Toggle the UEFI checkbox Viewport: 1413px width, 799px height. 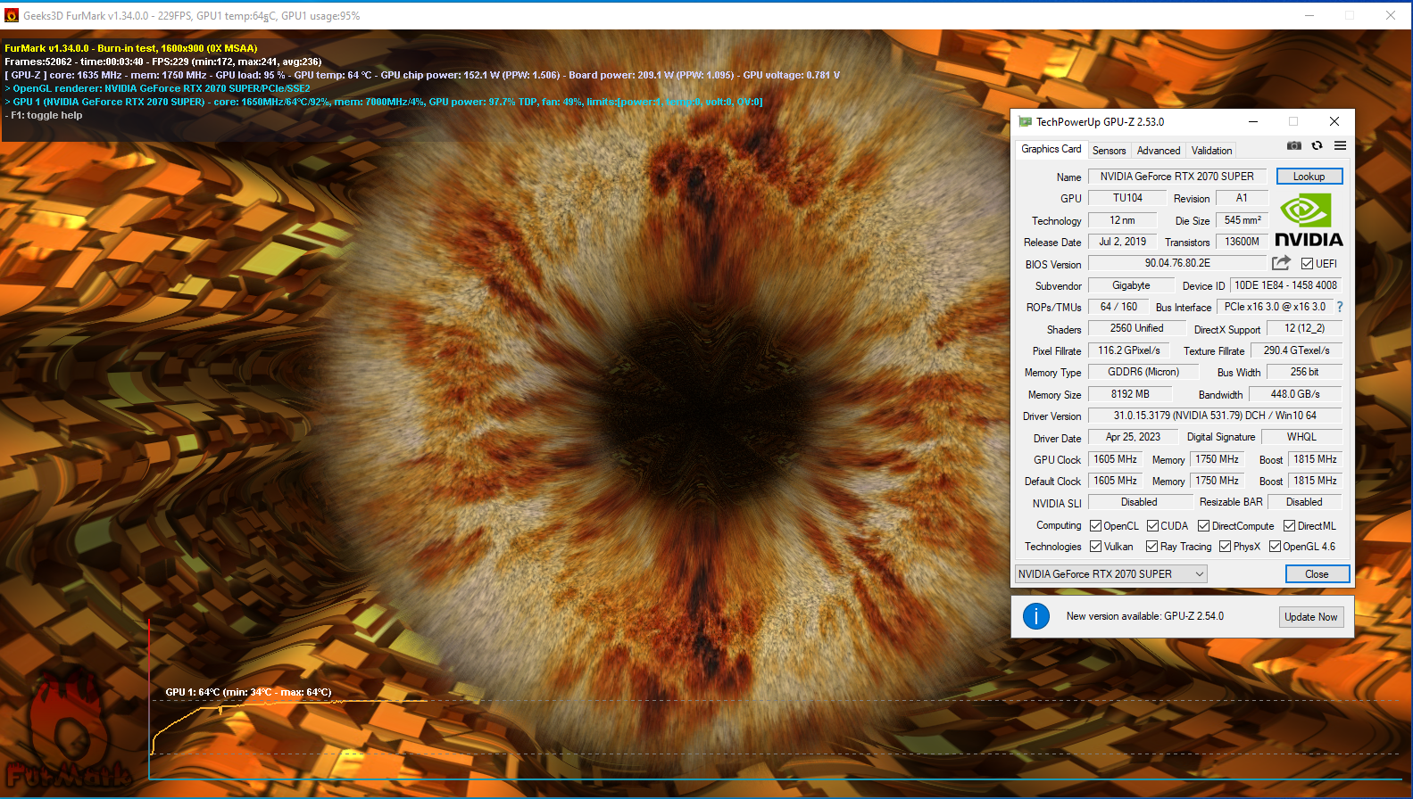[x=1307, y=264]
